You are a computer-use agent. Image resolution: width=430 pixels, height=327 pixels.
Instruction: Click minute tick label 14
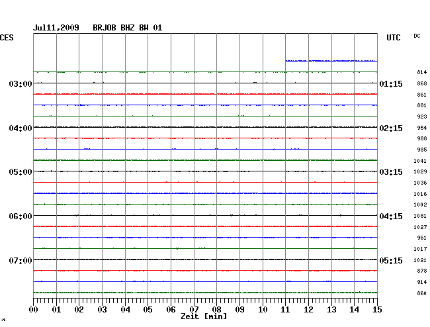[x=355, y=310]
